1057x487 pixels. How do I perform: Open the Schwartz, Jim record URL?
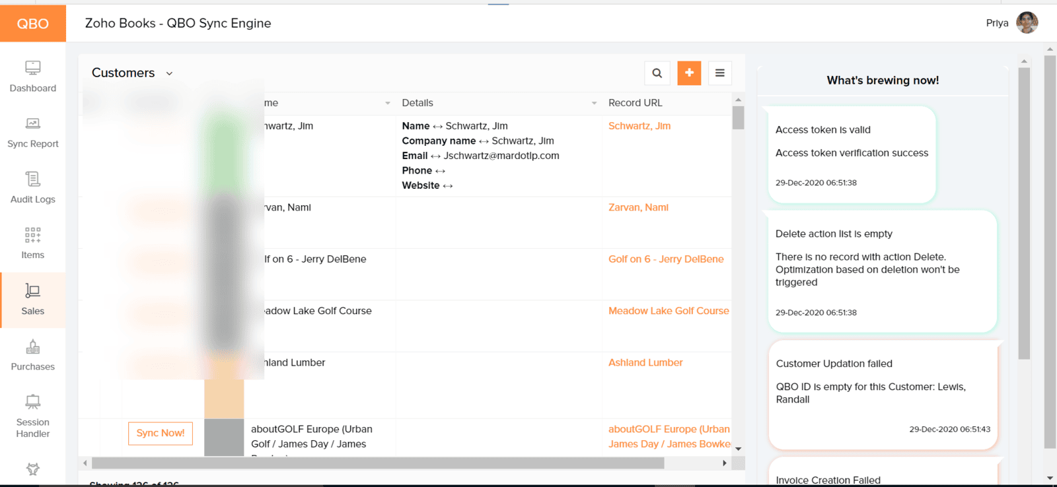639,126
